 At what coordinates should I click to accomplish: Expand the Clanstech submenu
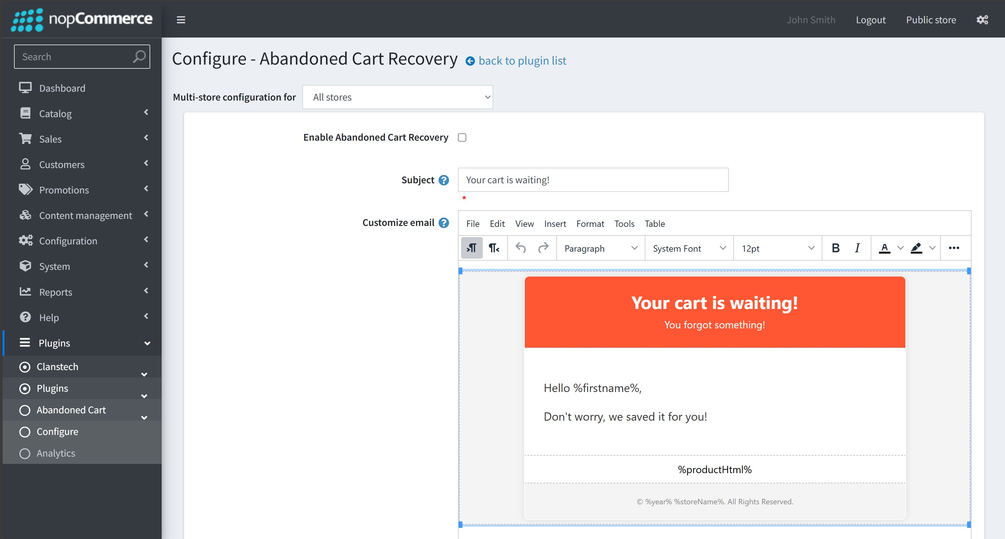tap(144, 374)
